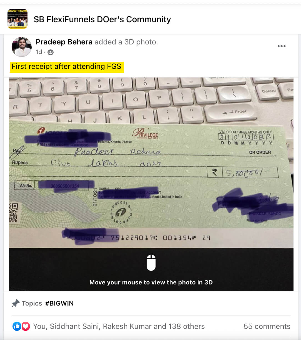Image resolution: width=301 pixels, height=340 pixels.
Task: Click the mouse icon on 3D photo
Action: [151, 262]
